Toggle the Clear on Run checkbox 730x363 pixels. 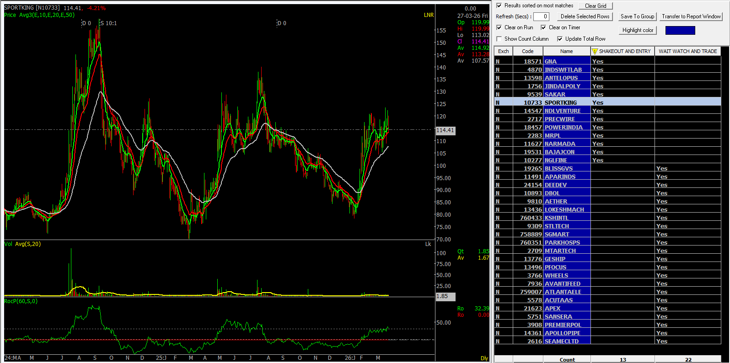point(499,27)
